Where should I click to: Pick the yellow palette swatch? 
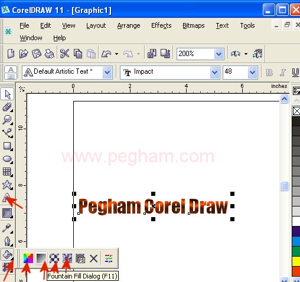coord(296,261)
